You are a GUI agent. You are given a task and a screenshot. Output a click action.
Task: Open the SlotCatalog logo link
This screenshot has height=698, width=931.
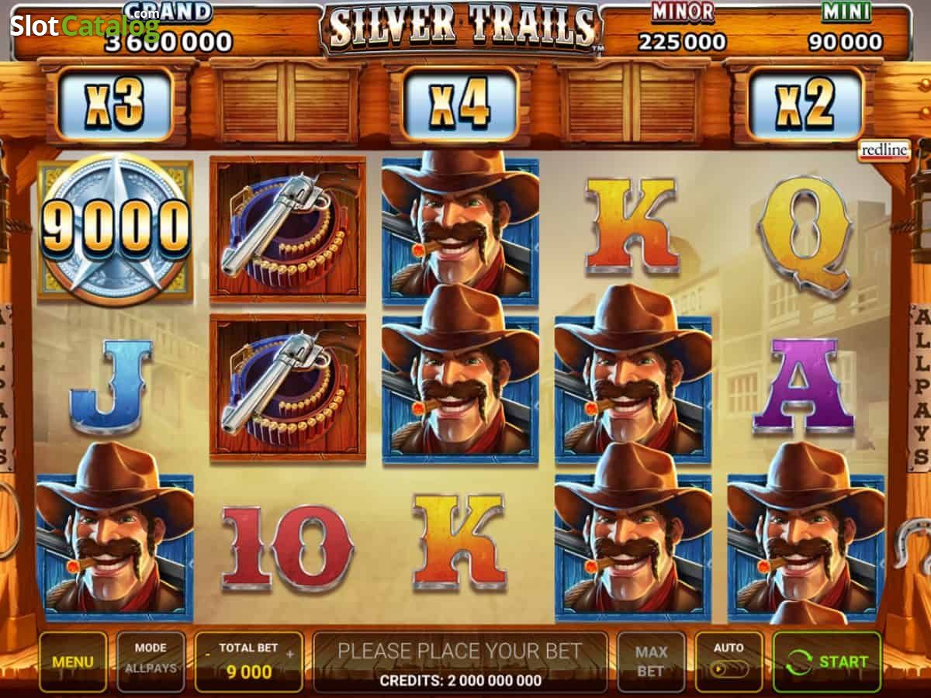click(85, 26)
